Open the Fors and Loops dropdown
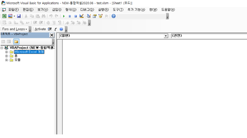This screenshot has height=138, width=247. [15, 29]
